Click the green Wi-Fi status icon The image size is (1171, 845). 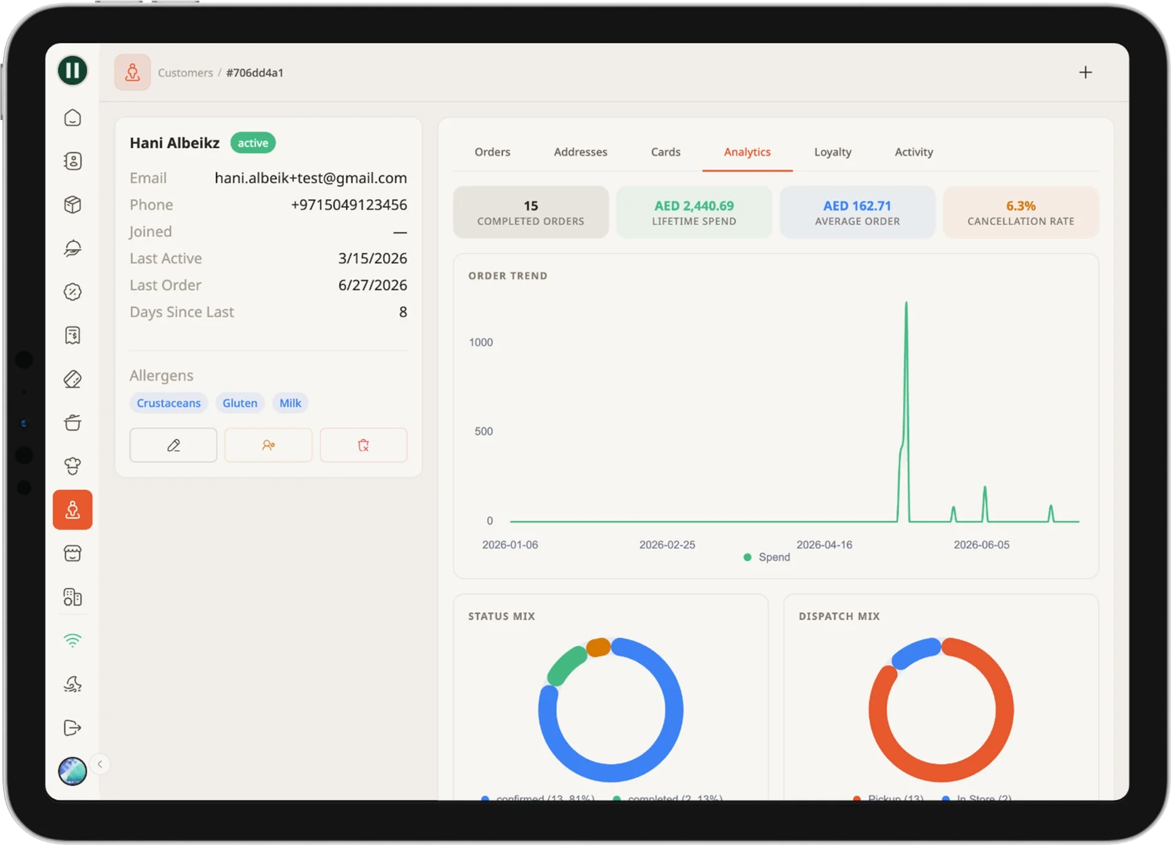pos(73,640)
